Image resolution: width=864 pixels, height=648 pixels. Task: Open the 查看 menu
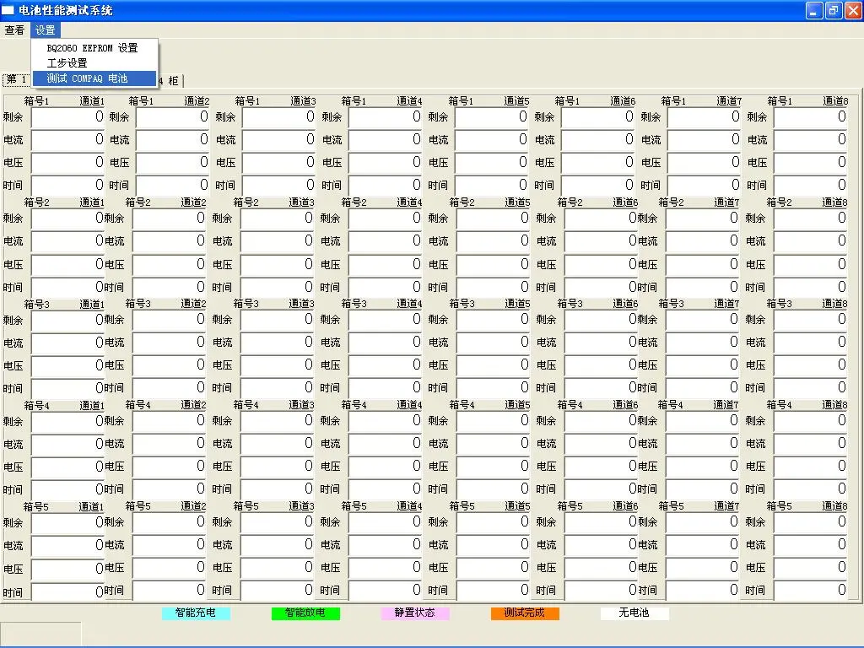tap(14, 30)
